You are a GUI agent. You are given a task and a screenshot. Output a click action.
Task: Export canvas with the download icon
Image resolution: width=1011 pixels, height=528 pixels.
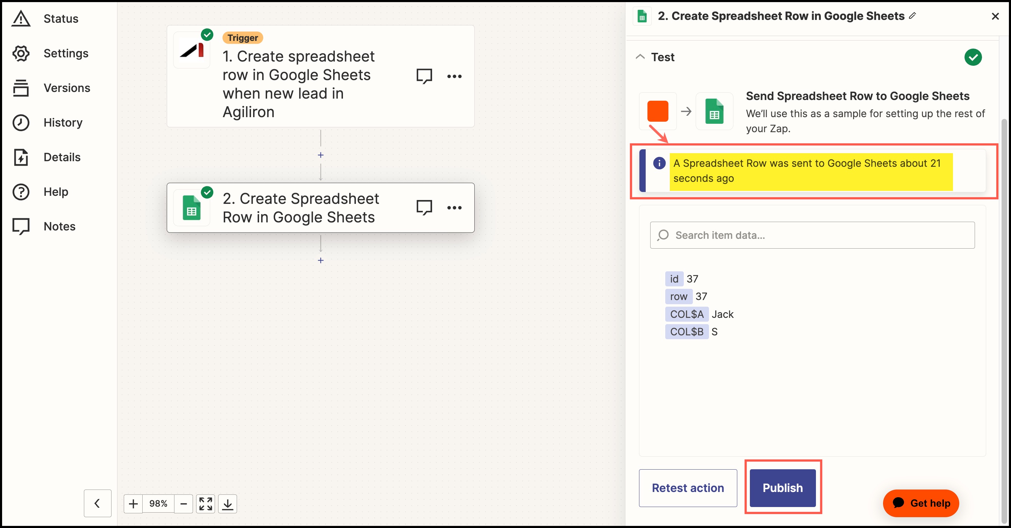tap(227, 504)
